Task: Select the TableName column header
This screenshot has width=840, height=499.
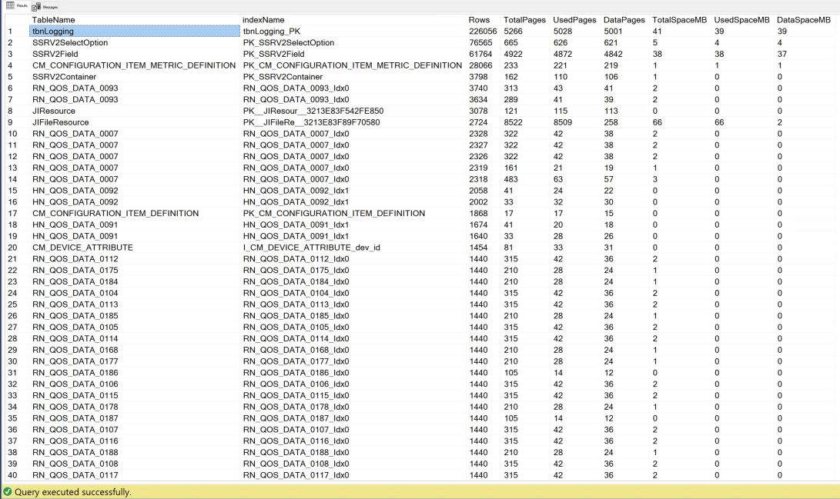Action: (x=53, y=20)
